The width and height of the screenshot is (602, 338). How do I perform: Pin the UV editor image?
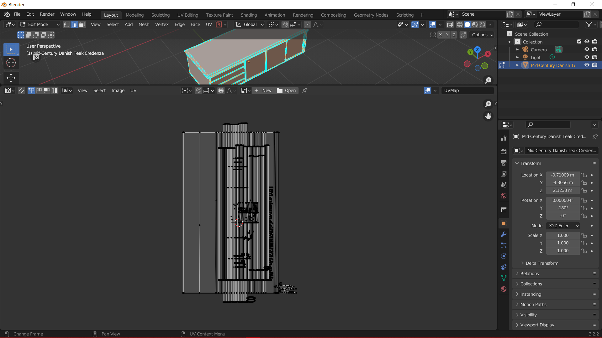click(304, 90)
